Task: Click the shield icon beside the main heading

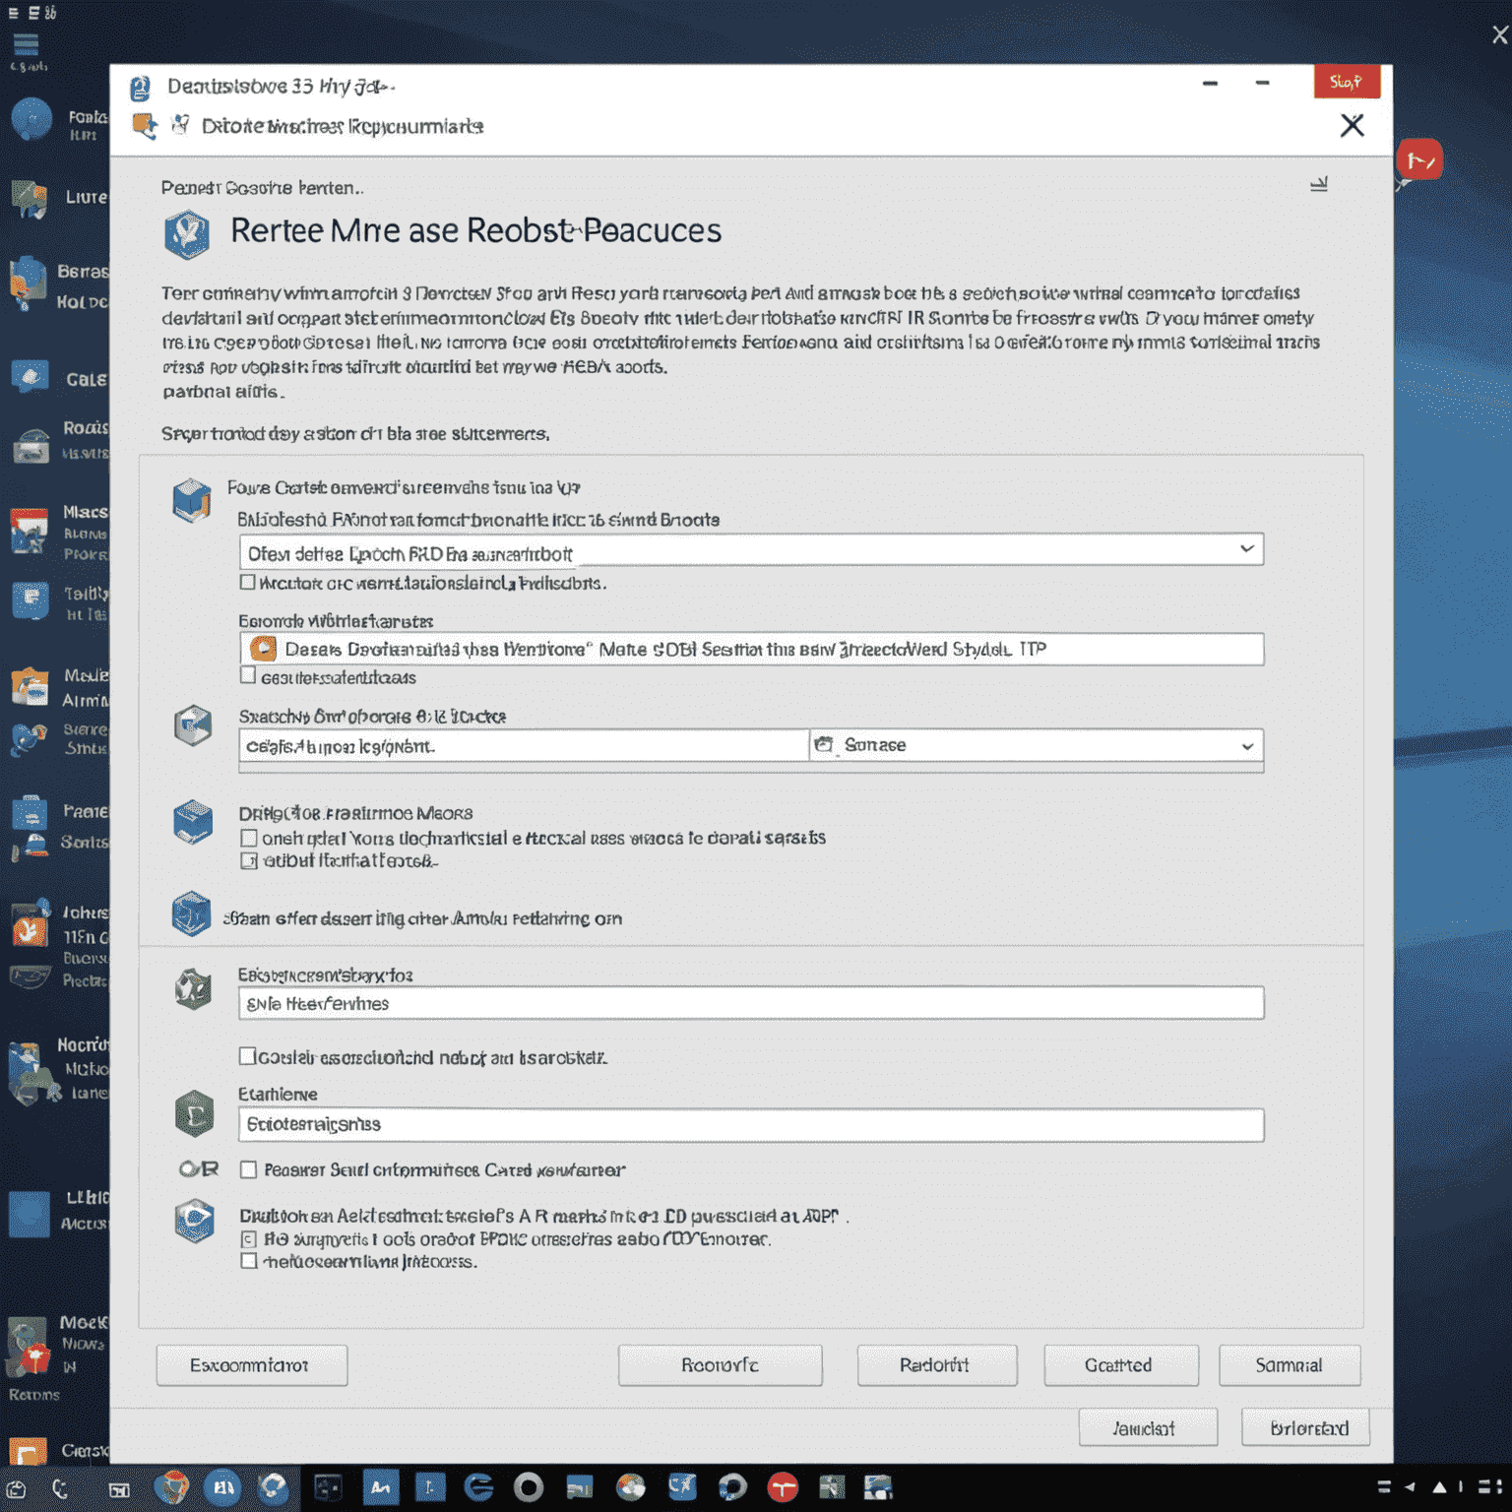Action: tap(186, 234)
